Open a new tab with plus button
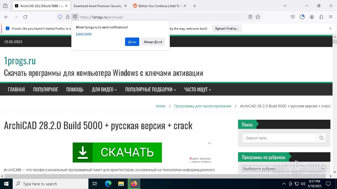Viewport: 337px width, 189px height. pyautogui.click(x=195, y=6)
